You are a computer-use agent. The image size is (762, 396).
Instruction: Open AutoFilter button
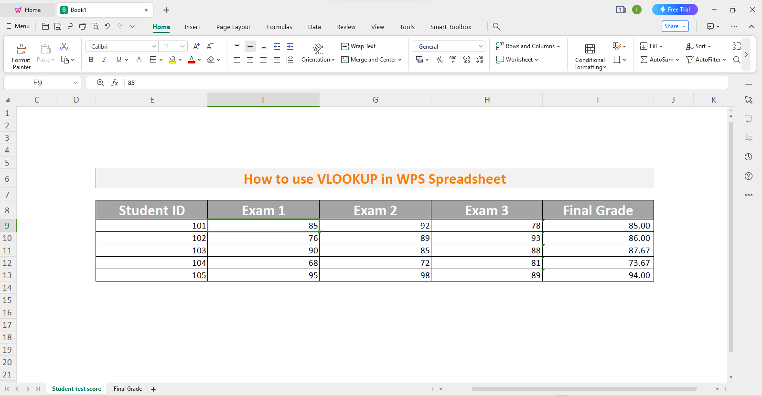click(x=706, y=60)
